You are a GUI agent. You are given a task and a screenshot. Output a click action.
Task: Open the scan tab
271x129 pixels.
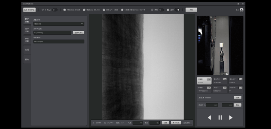coord(27,50)
